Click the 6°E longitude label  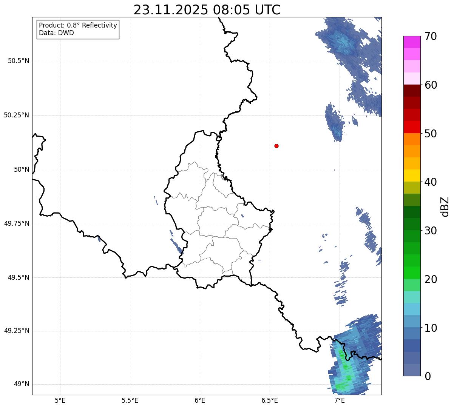pyautogui.click(x=200, y=400)
